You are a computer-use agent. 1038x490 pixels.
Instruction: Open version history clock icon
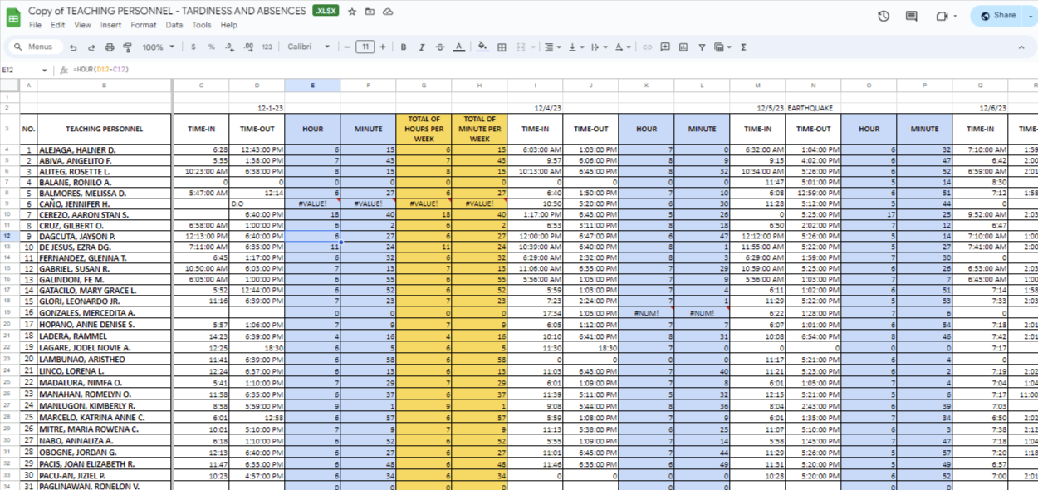click(x=884, y=16)
